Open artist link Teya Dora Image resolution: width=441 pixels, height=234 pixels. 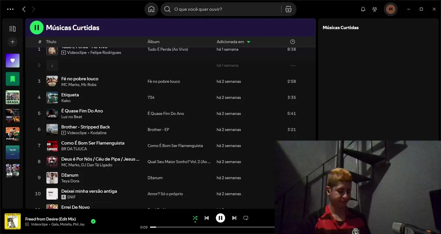(x=70, y=181)
